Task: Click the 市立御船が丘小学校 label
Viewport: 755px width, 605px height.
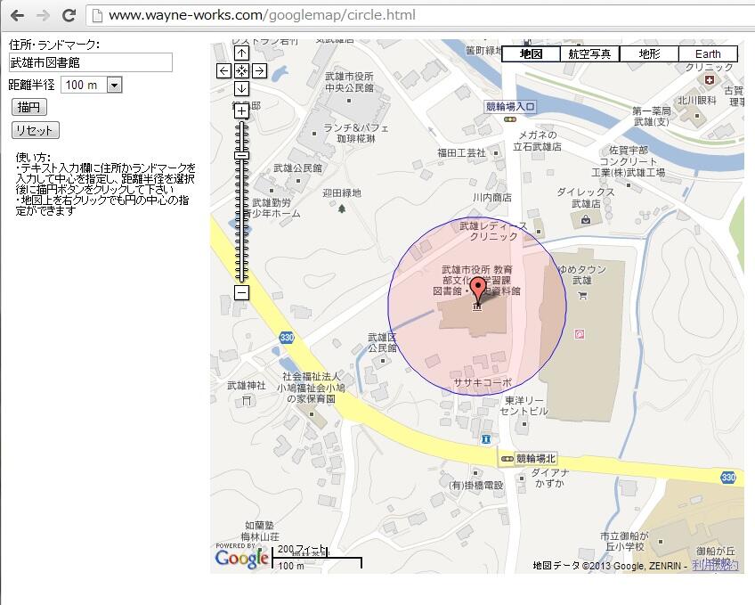Action: pos(624,541)
